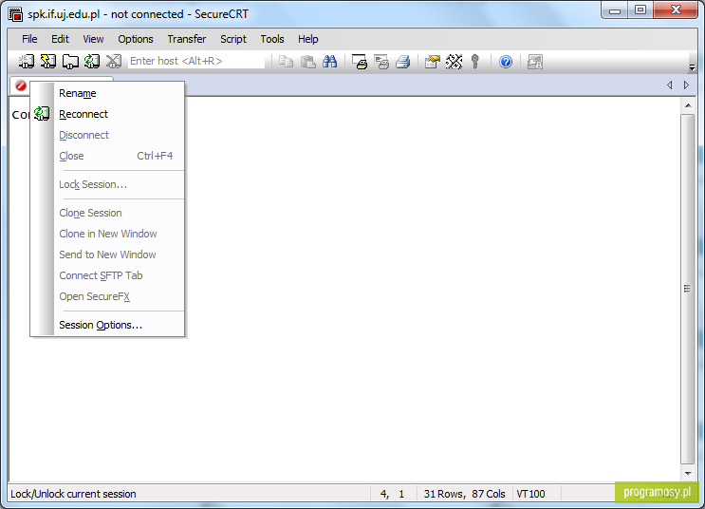This screenshot has height=509, width=705.
Task: Open Session Options... from context menu
Action: 108,325
